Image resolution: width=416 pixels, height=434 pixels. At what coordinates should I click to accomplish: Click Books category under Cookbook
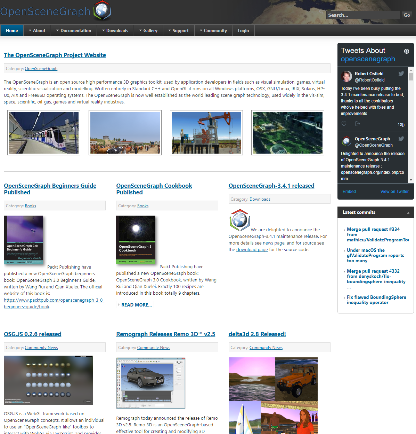pyautogui.click(x=143, y=206)
